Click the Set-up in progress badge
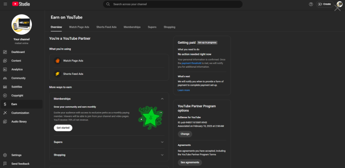Viewport: 345px width, 168px height. point(207,42)
